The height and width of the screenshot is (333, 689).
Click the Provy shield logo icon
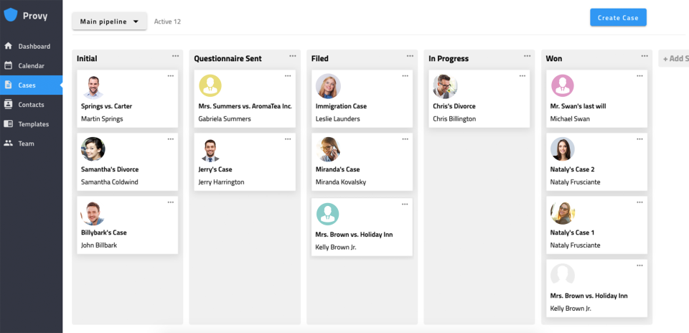[11, 15]
